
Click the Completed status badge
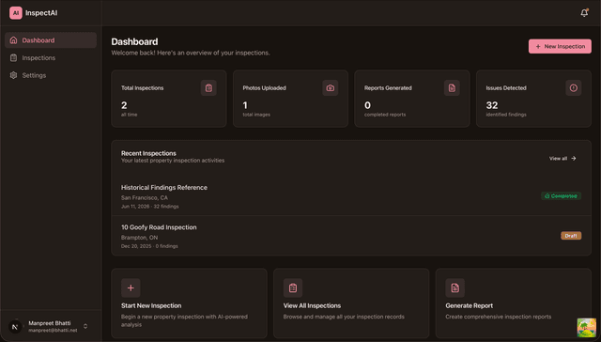point(562,196)
